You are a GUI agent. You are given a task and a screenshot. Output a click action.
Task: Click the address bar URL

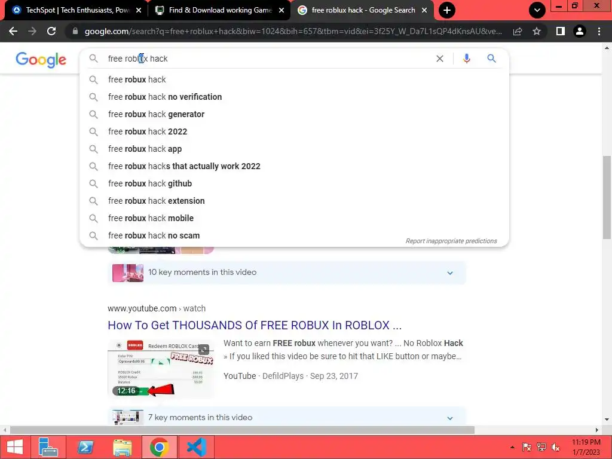(x=293, y=31)
